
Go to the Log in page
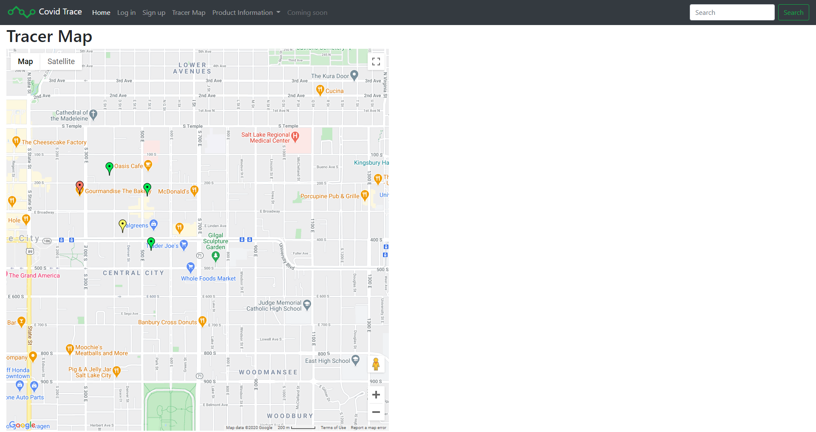[x=126, y=13]
